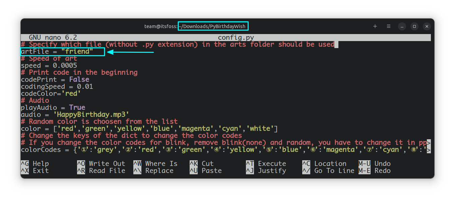Viewport: 455px width, 201px height.
Task: Open the Go To Line prompt
Action: (328, 171)
